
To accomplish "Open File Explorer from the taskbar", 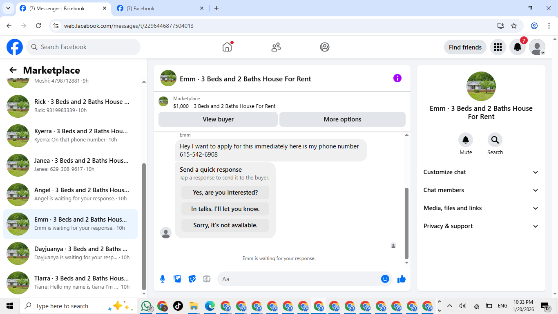I will (194, 306).
